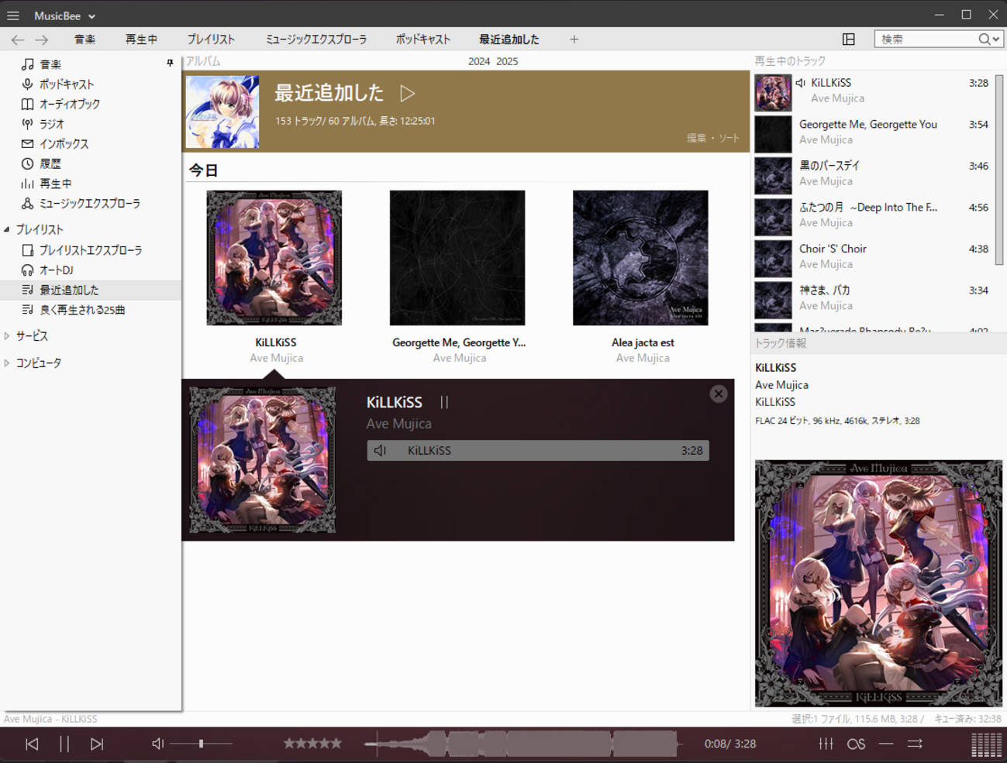Toggle the panel layout icon

click(849, 40)
